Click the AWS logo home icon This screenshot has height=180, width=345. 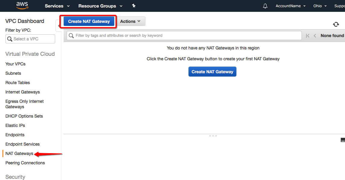22,5
